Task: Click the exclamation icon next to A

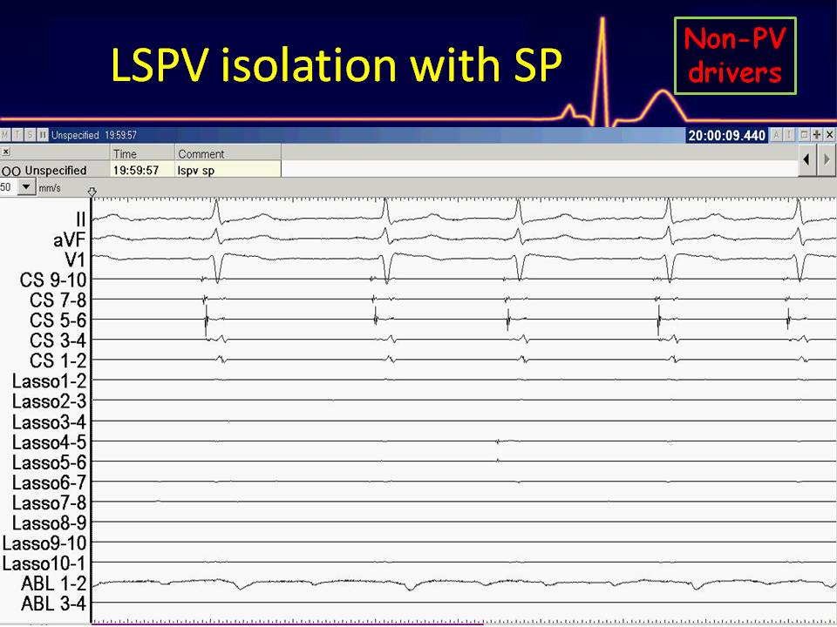Action: [x=790, y=135]
